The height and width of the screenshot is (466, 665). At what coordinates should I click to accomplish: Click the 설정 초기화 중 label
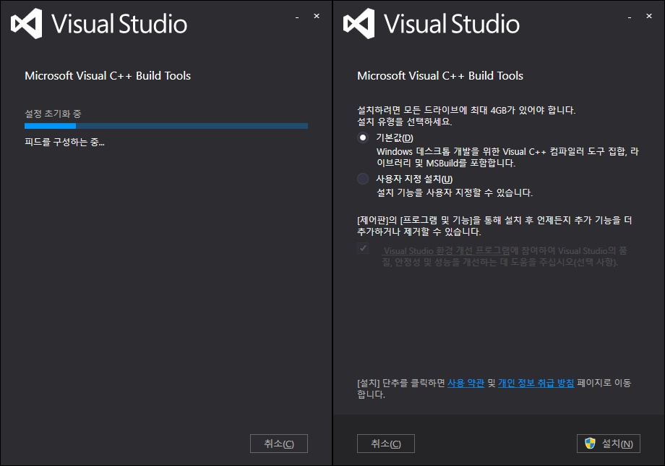pos(53,114)
